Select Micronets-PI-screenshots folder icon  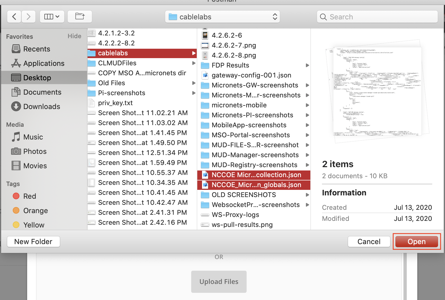tap(205, 115)
